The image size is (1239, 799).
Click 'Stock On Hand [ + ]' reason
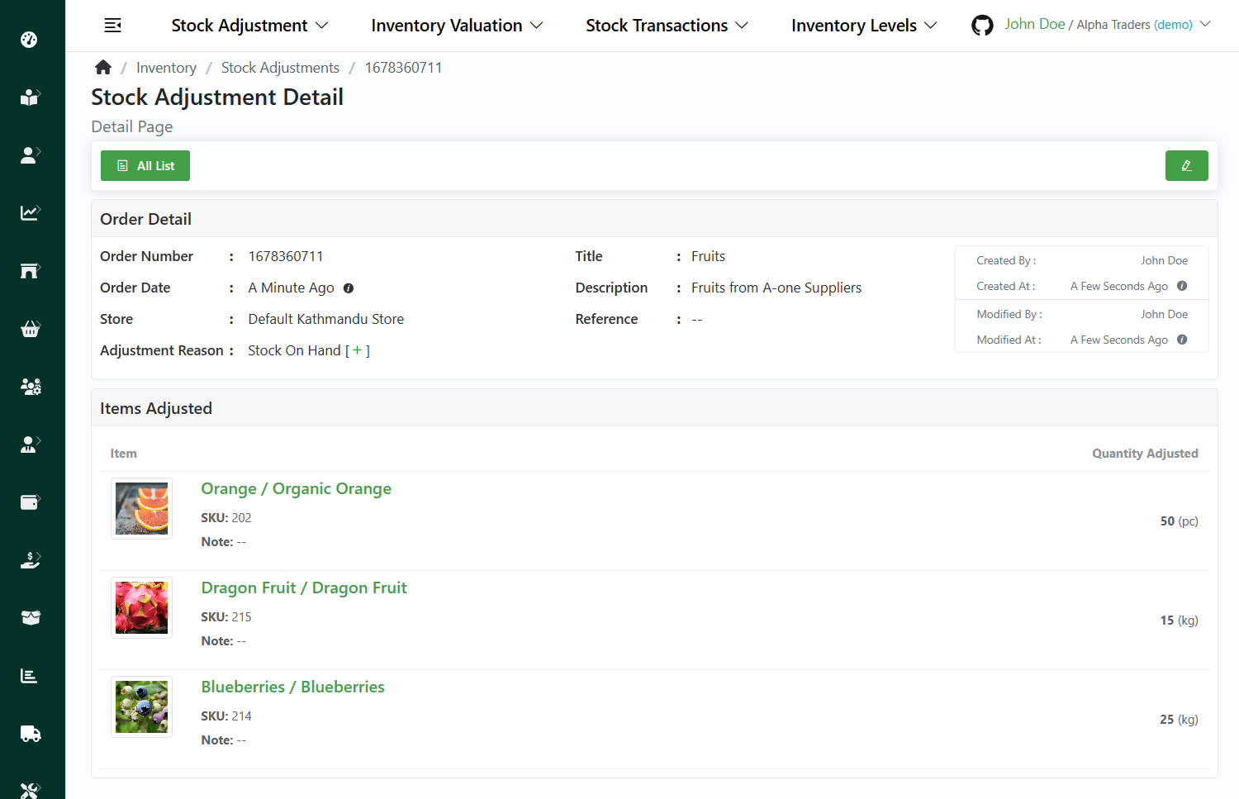coord(309,350)
